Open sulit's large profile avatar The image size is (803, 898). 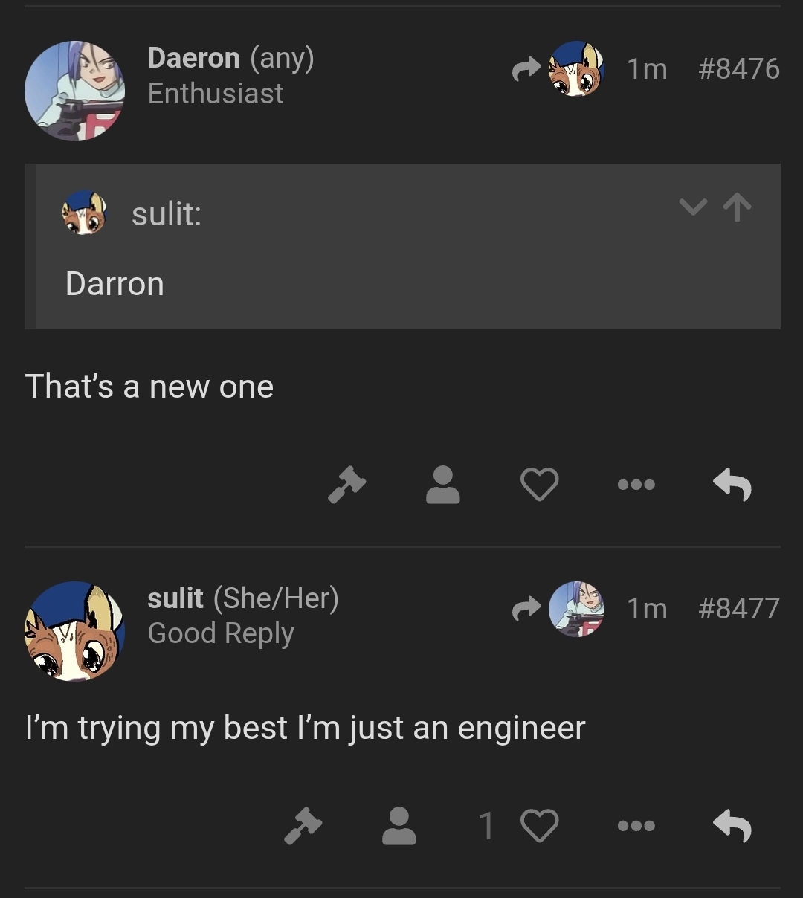pos(74,631)
